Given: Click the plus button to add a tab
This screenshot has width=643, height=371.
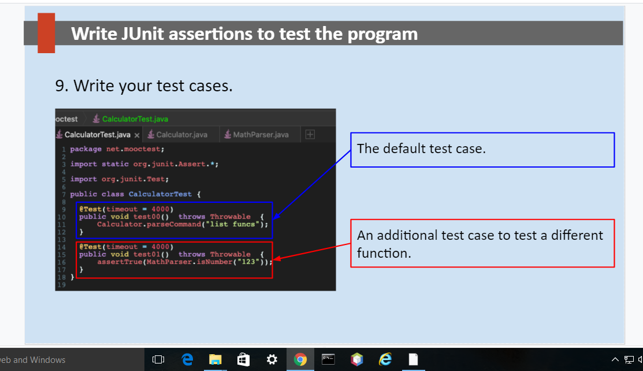Looking at the screenshot, I should [x=310, y=134].
